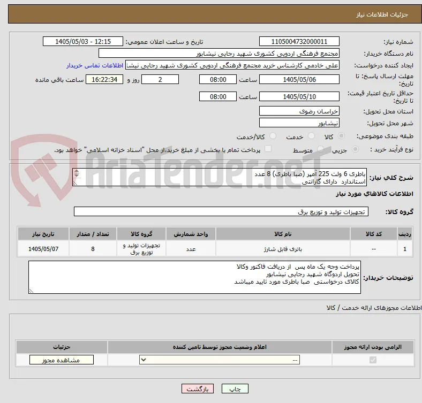Viewport: 422px width, 403px height.
Task: Select the کالا/خدمت radio button
Action: 273,136
